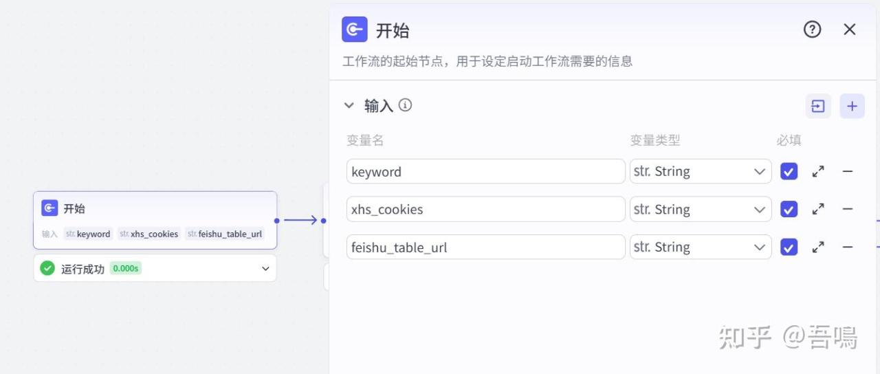The height and width of the screenshot is (374, 880).
Task: Remove the keyword variable row
Action: pos(848,172)
